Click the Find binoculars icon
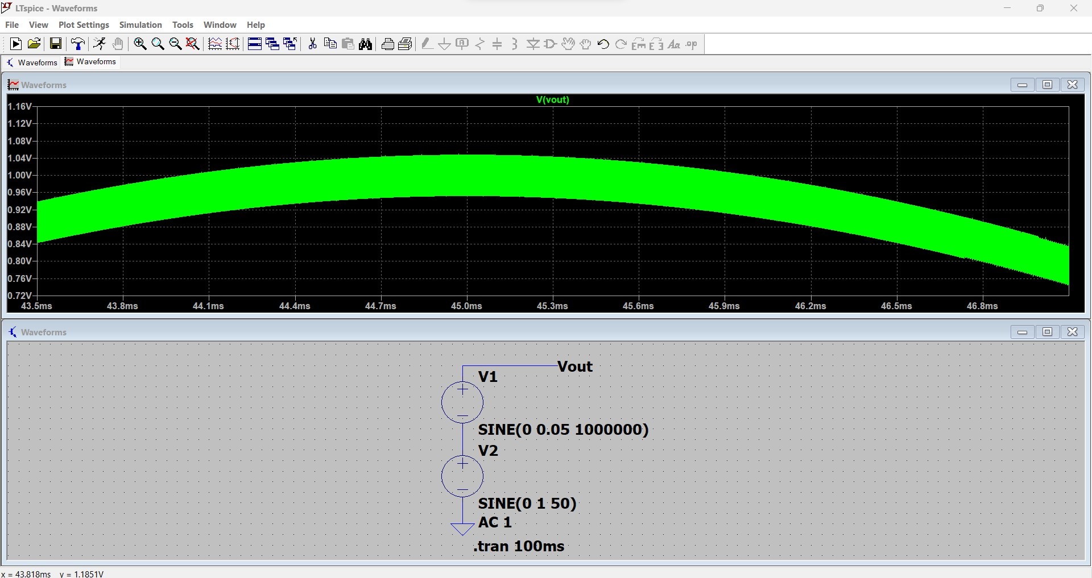The image size is (1092, 578). tap(366, 44)
